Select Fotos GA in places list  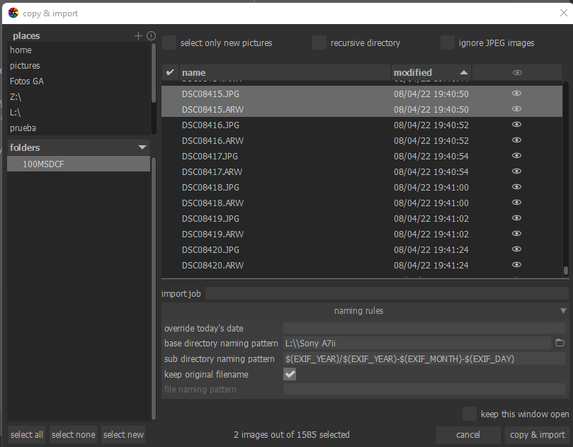(x=27, y=81)
